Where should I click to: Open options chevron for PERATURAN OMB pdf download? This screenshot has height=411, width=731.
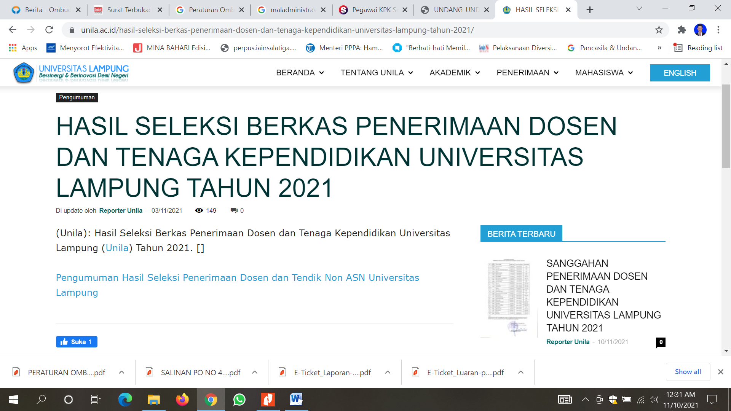click(122, 372)
